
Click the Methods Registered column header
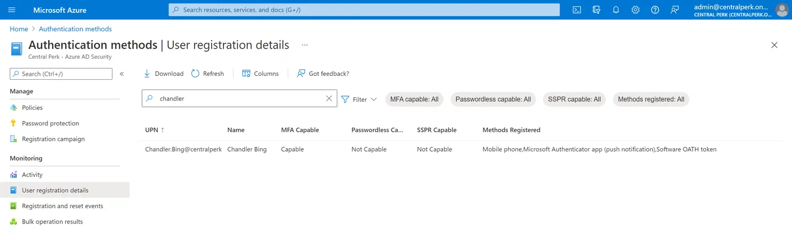tap(511, 130)
